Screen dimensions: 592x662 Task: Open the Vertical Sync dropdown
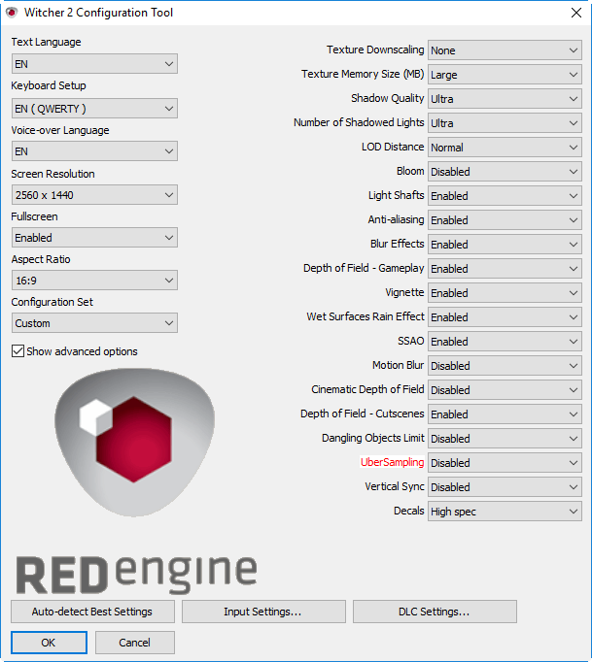[x=505, y=487]
